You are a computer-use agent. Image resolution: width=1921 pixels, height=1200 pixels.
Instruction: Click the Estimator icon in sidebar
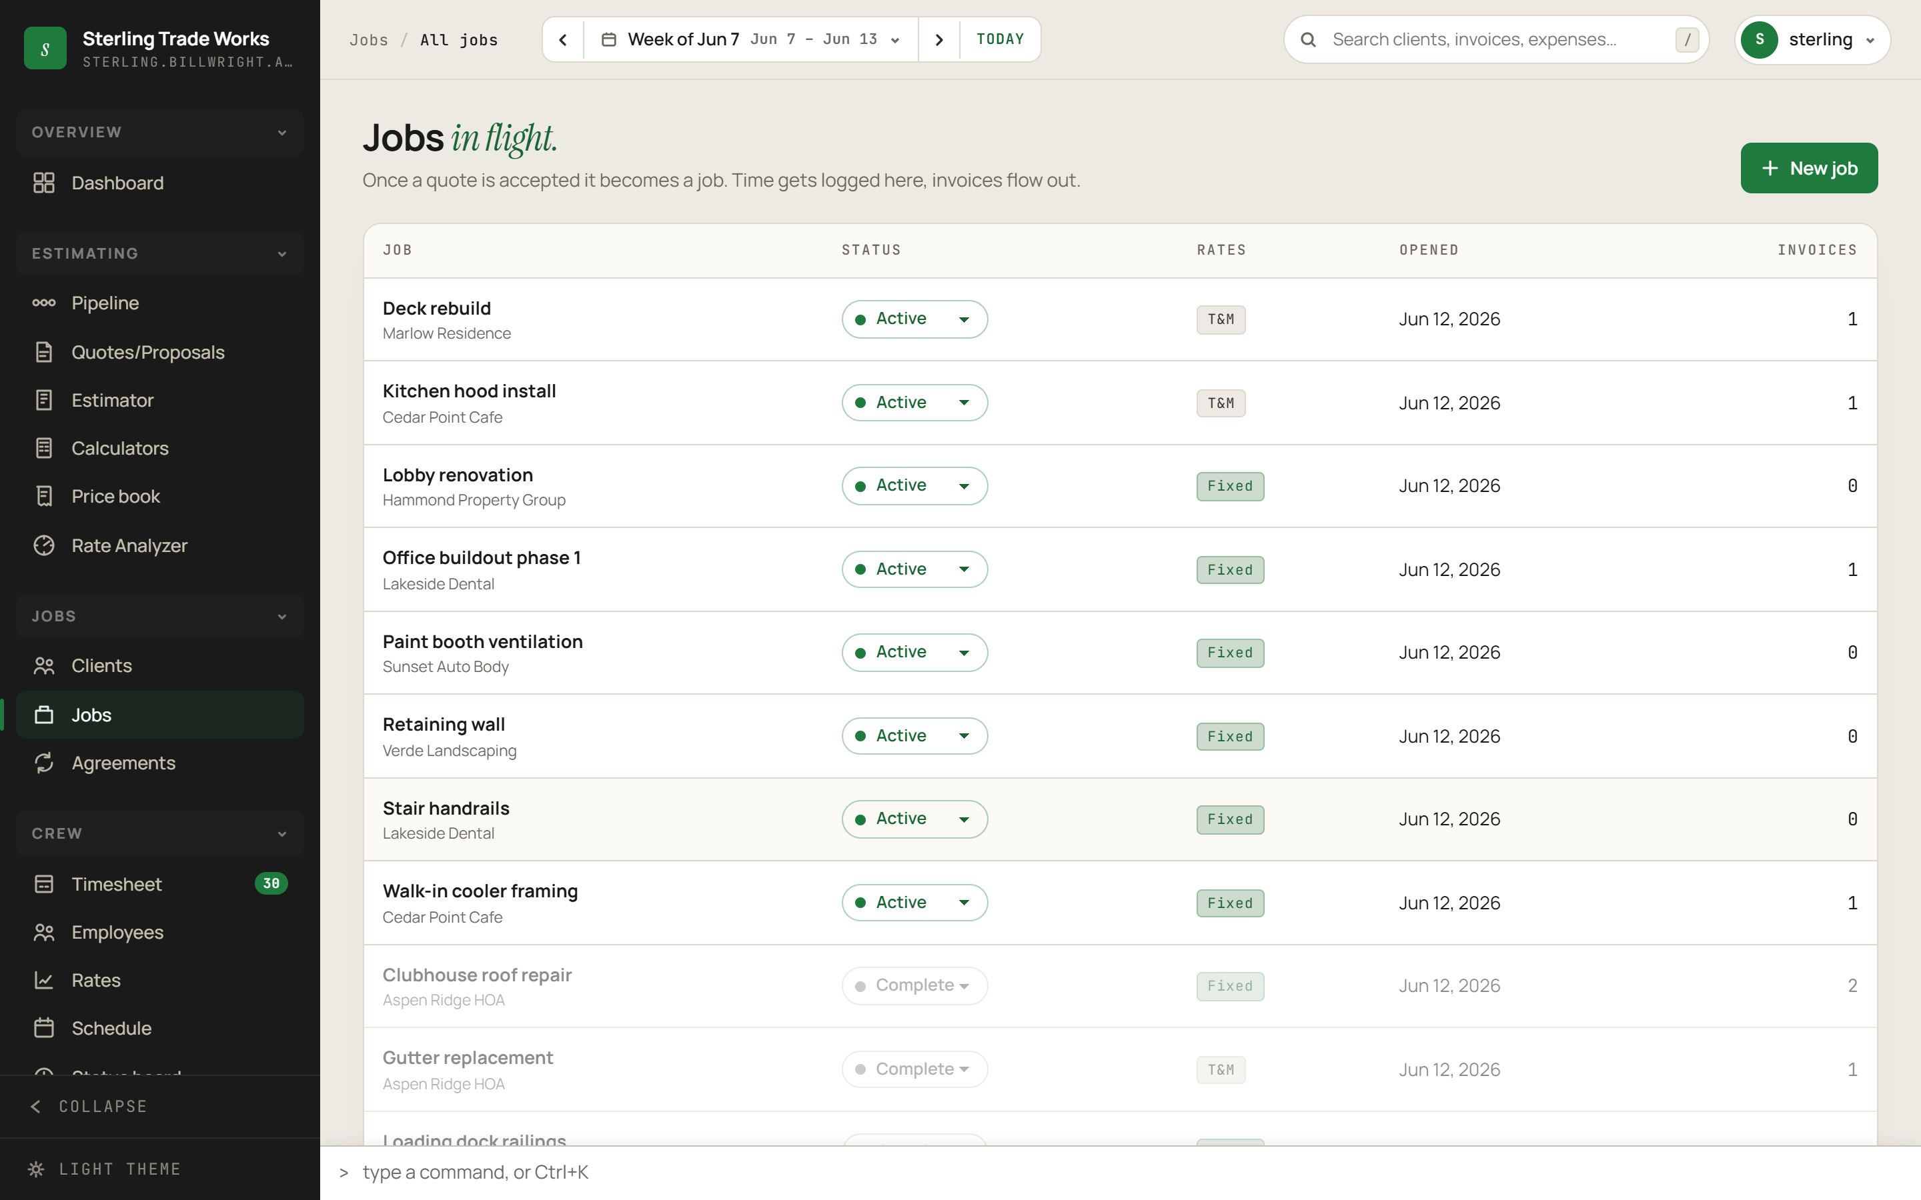[x=43, y=400]
